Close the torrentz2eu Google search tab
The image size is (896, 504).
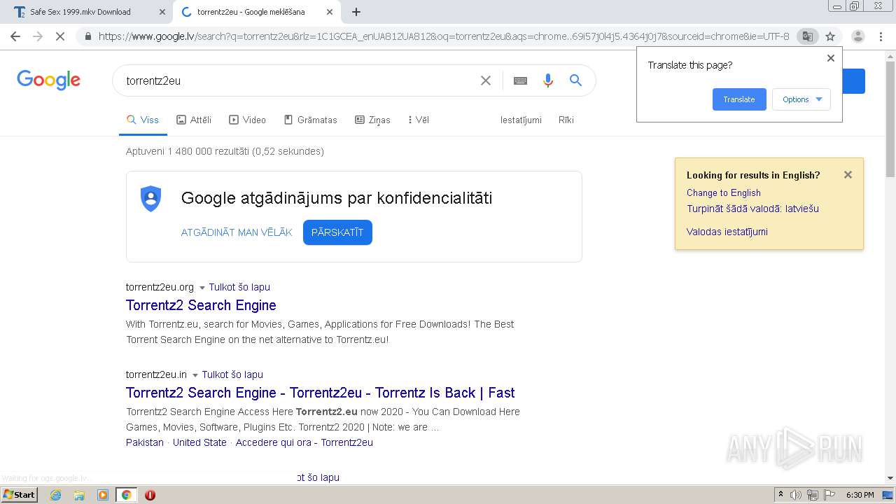(x=330, y=12)
